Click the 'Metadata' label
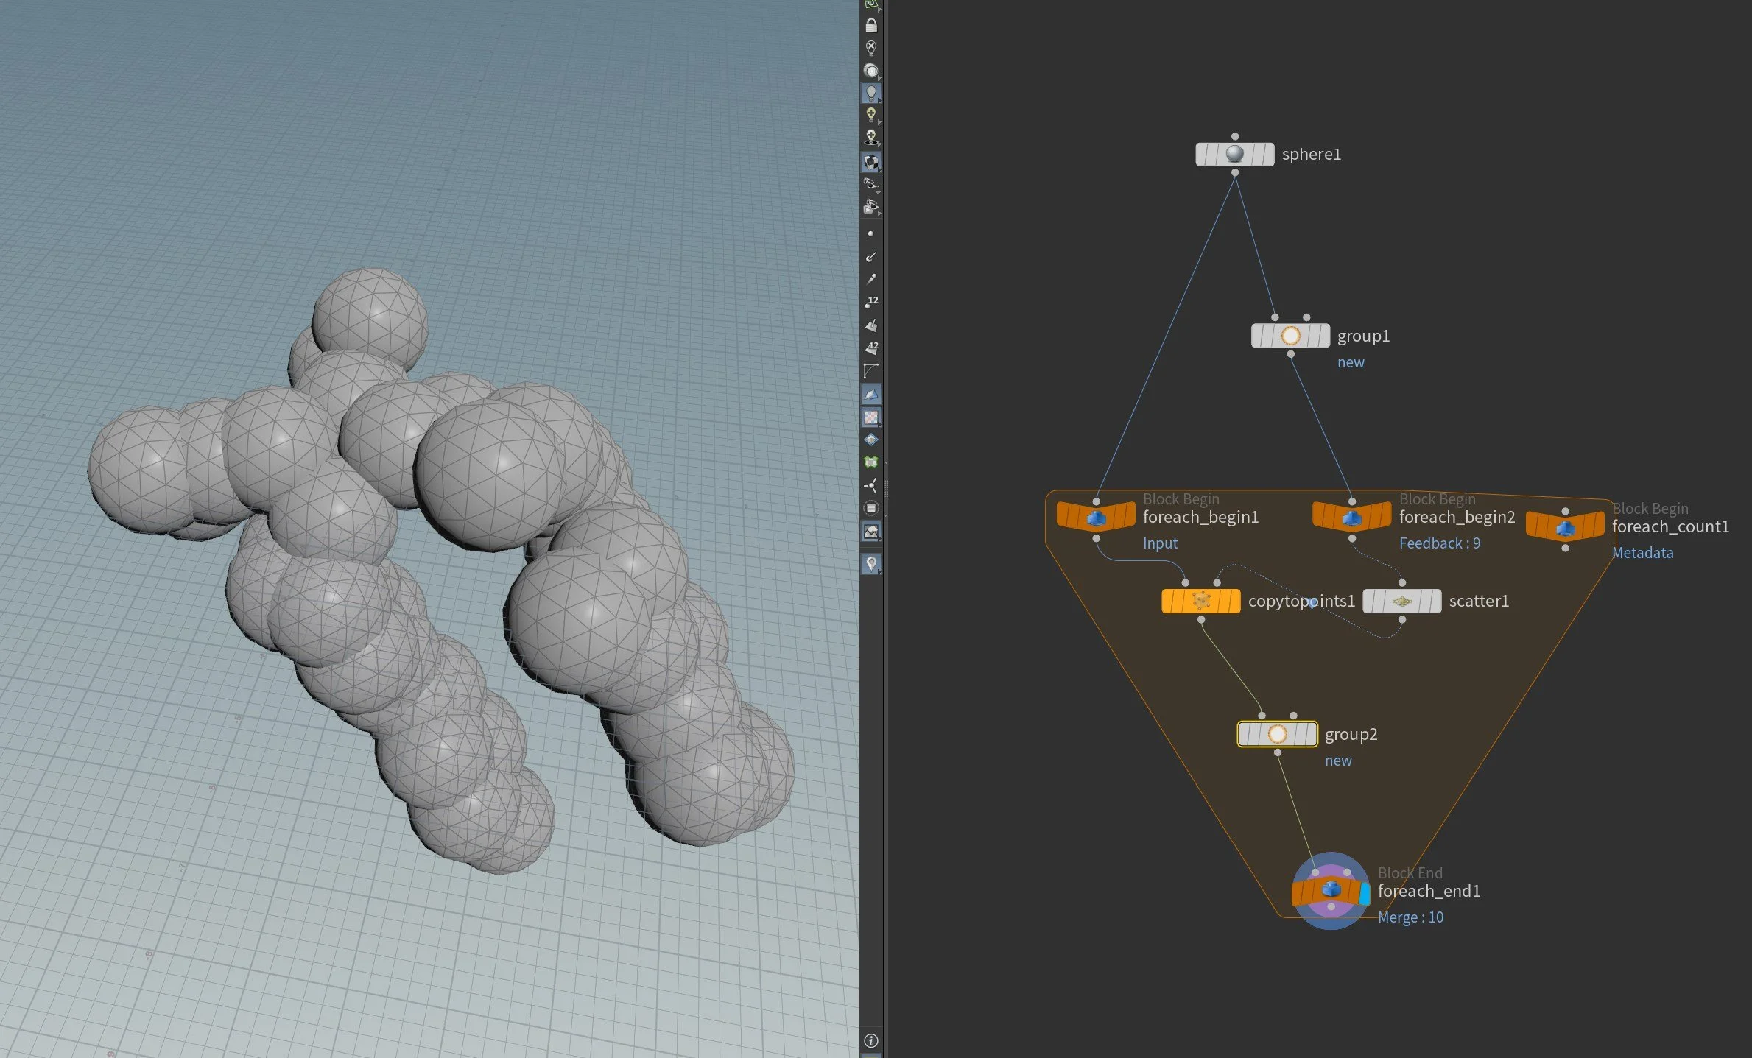This screenshot has height=1058, width=1752. (x=1642, y=553)
